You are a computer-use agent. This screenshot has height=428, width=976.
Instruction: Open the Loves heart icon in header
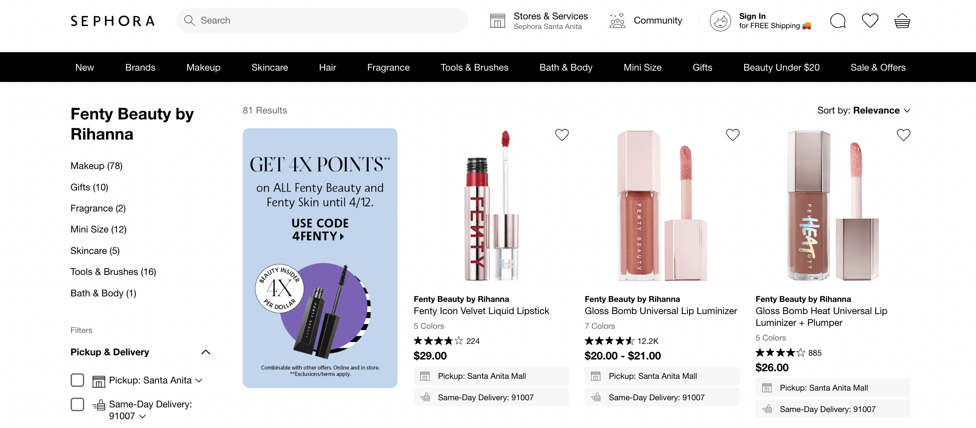(x=870, y=20)
